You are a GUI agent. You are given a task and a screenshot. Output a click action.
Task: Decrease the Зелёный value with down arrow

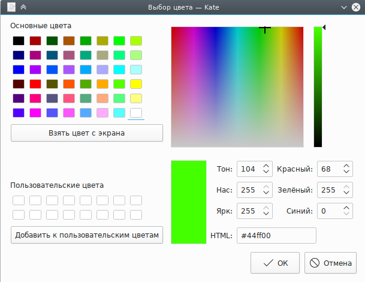pos(346,194)
